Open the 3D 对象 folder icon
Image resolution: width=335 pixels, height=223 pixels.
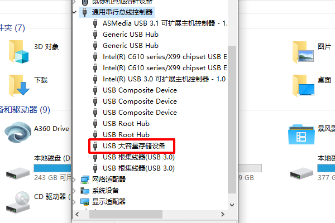tap(18, 52)
